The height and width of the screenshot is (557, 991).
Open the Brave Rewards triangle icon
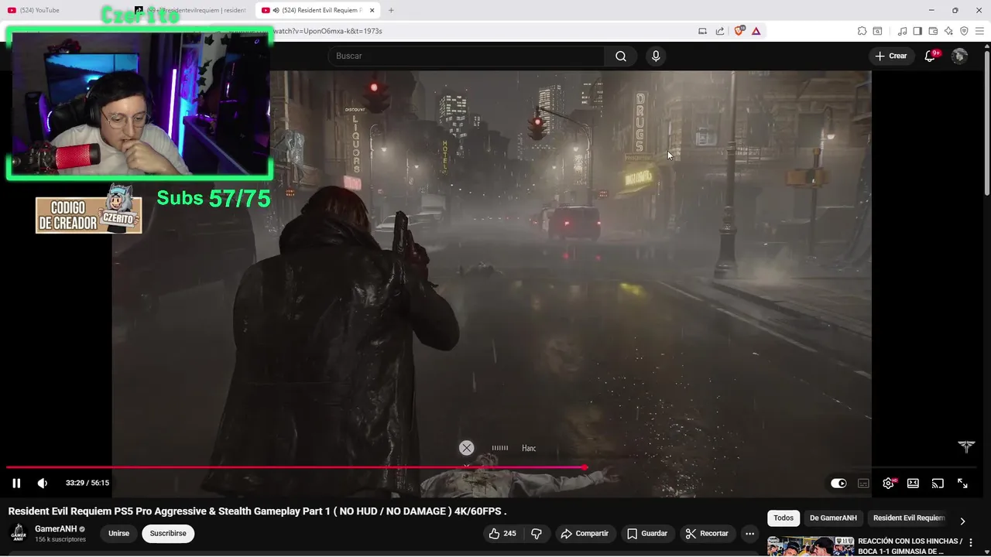click(756, 31)
